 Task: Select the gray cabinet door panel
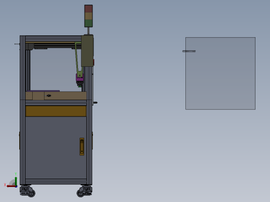[x=56, y=148]
